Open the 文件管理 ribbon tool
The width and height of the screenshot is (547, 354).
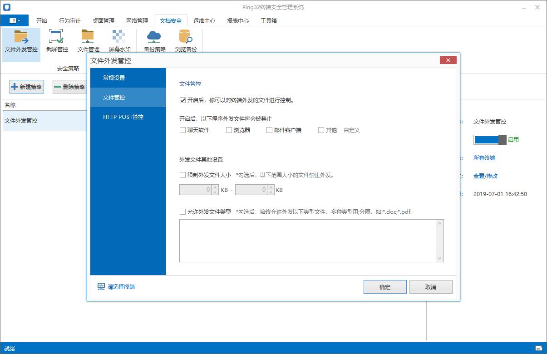[x=89, y=41]
